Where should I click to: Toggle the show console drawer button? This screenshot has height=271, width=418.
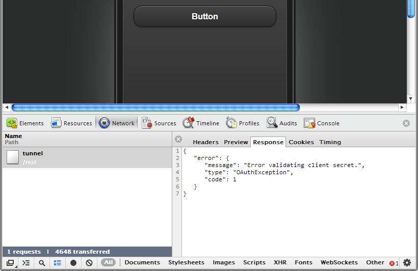(26, 263)
